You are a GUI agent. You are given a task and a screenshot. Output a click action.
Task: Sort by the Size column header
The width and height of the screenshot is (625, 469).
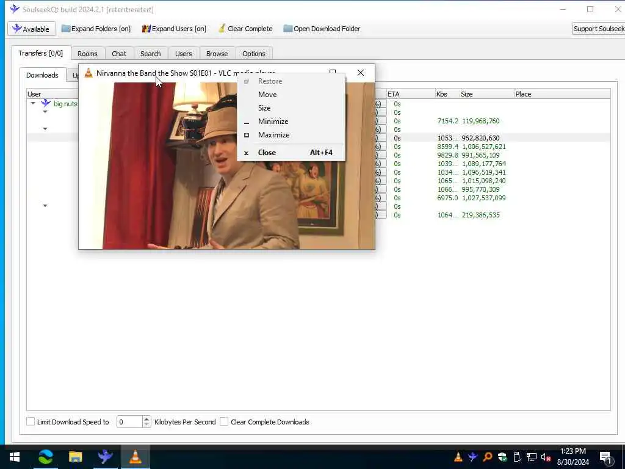click(x=486, y=94)
